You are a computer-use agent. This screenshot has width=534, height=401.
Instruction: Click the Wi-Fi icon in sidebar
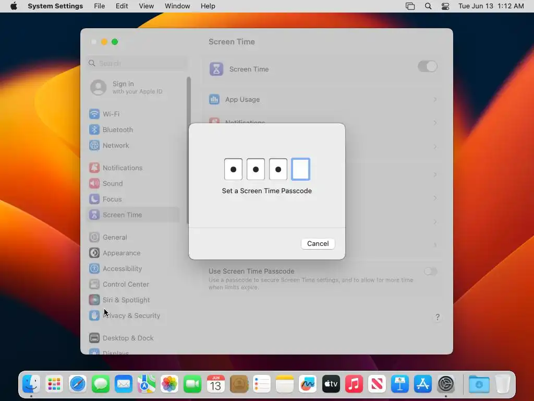(94, 114)
